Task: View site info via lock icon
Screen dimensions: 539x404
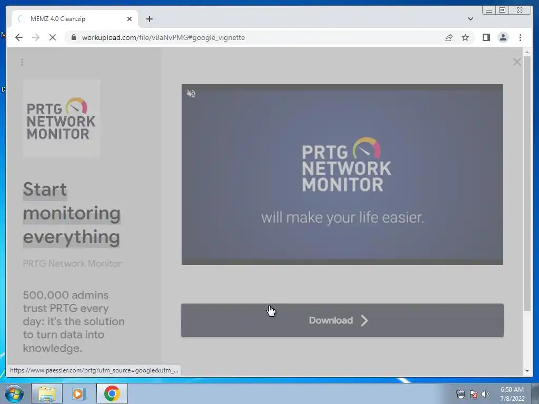Action: [x=73, y=37]
